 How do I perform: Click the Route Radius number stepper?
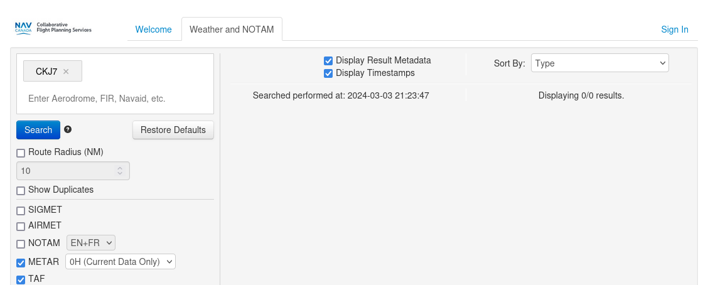click(120, 171)
